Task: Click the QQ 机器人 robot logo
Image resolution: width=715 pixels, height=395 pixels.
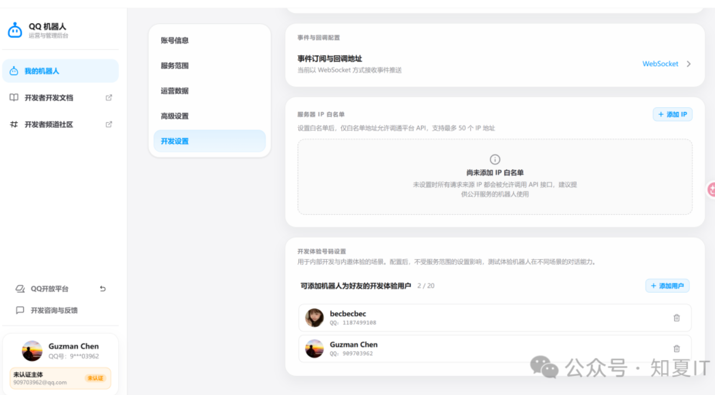Action: (15, 30)
